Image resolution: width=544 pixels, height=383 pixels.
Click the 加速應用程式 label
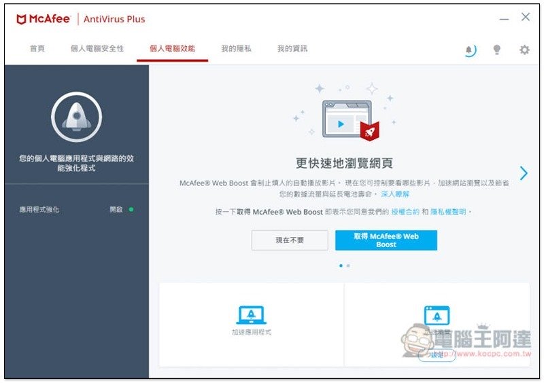coord(252,332)
